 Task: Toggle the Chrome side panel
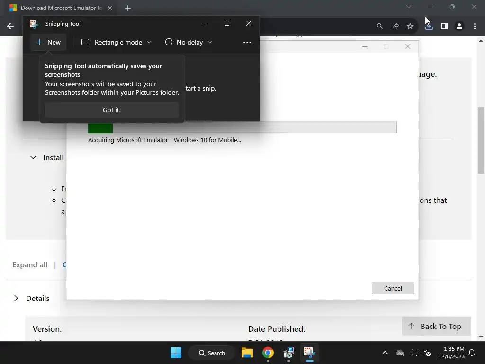tap(444, 27)
